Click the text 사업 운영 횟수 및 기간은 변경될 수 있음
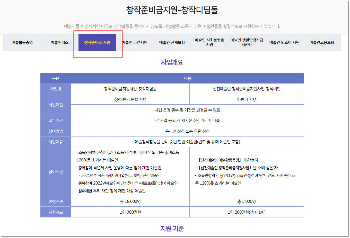Screen dimensions: 350x238 187,110
